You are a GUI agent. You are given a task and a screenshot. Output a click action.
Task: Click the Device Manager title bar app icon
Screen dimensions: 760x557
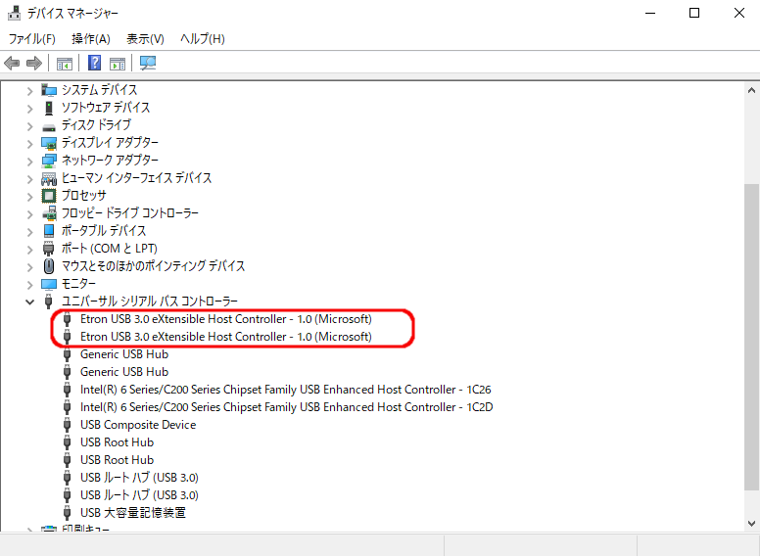coord(14,13)
